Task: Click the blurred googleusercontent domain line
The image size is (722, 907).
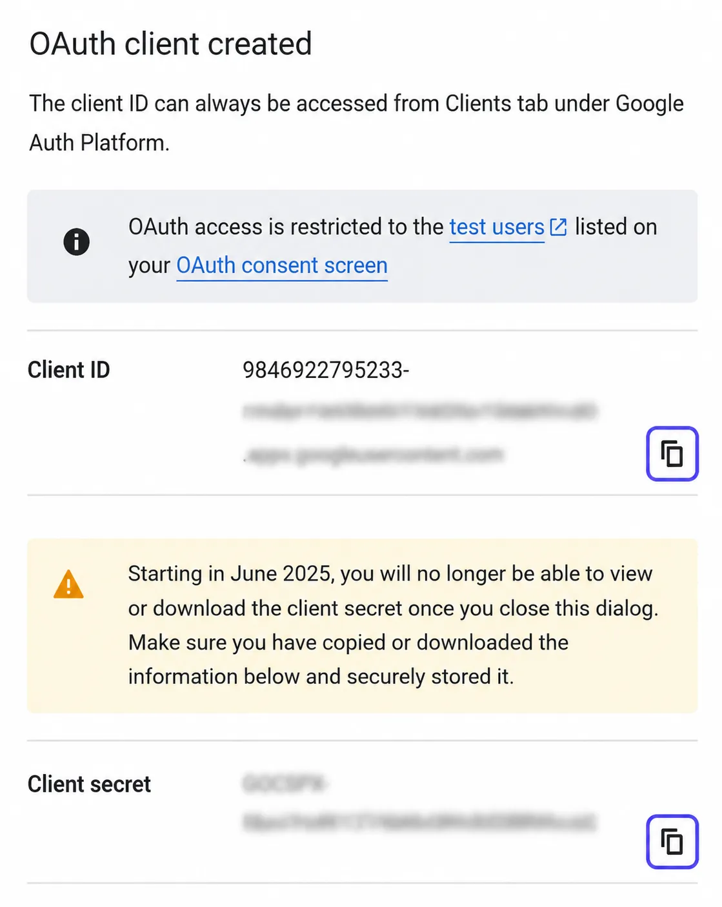Action: click(x=373, y=455)
